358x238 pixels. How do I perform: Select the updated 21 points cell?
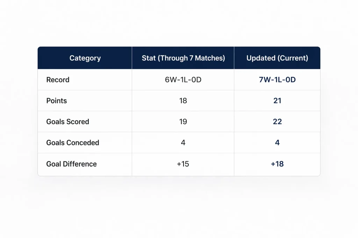click(x=277, y=101)
